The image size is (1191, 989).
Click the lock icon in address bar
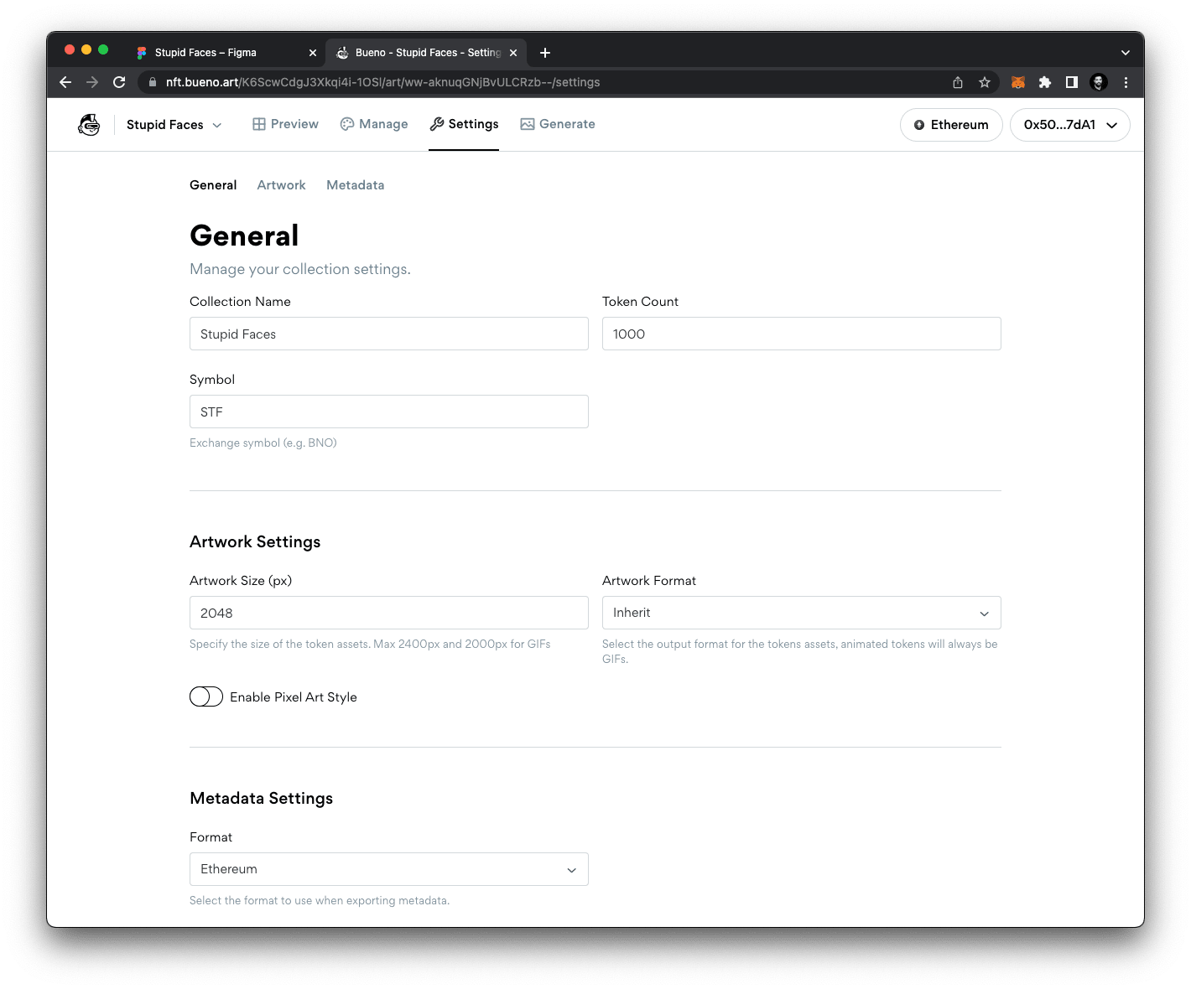(x=153, y=82)
